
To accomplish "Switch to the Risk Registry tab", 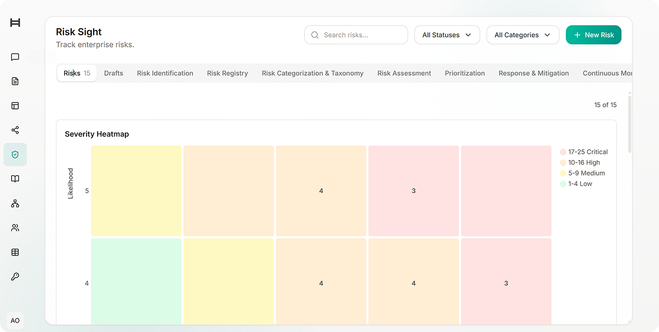I will pyautogui.click(x=227, y=73).
